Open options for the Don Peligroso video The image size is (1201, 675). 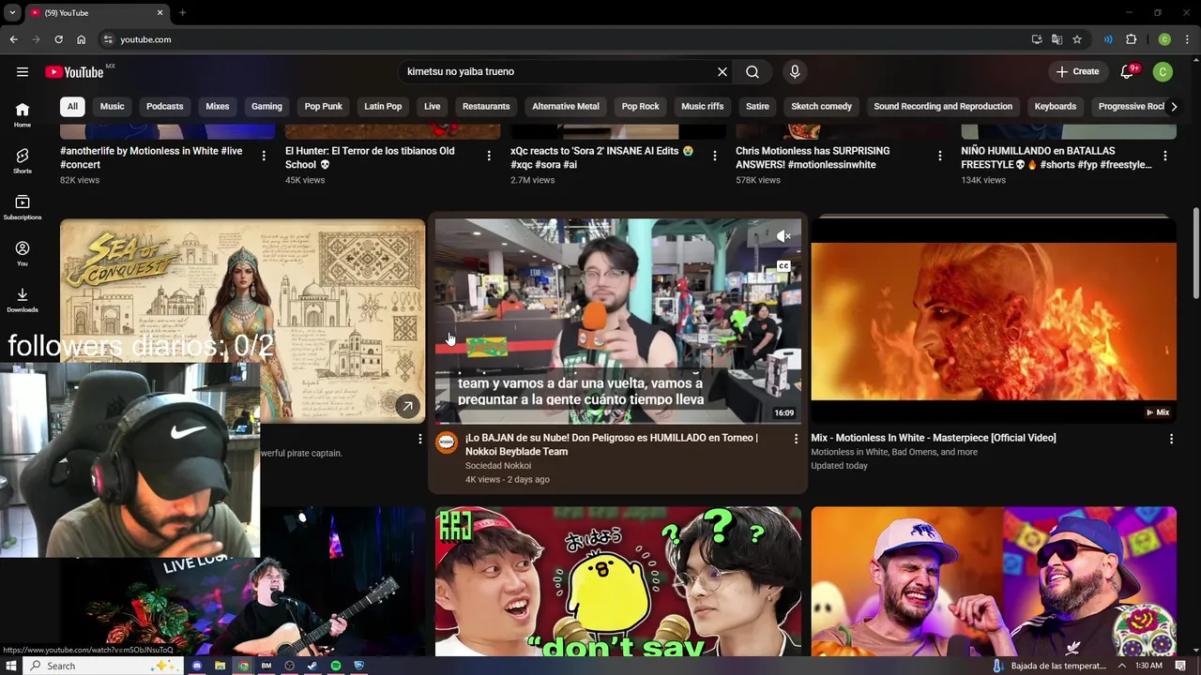(x=796, y=439)
